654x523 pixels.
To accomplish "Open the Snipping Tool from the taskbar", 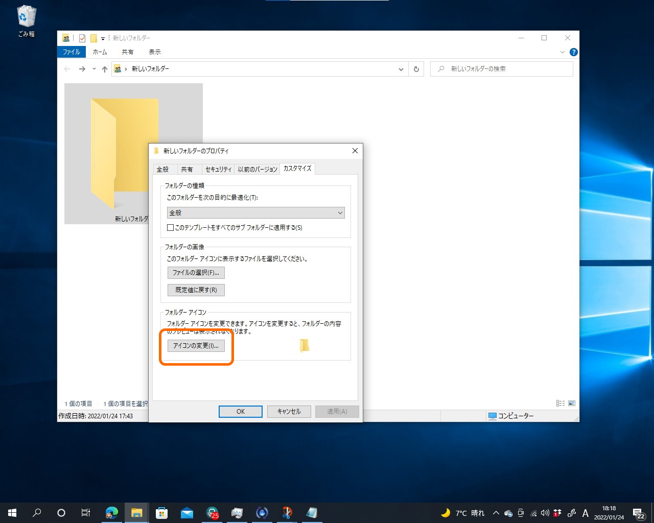I will 287,512.
